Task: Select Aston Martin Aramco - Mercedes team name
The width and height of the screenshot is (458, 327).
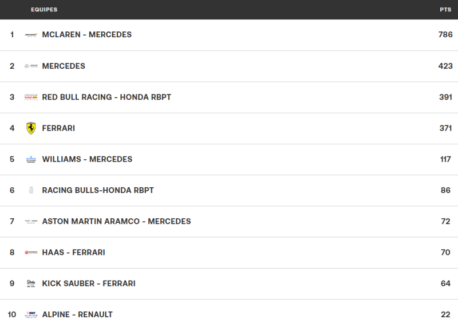Action: 116,222
